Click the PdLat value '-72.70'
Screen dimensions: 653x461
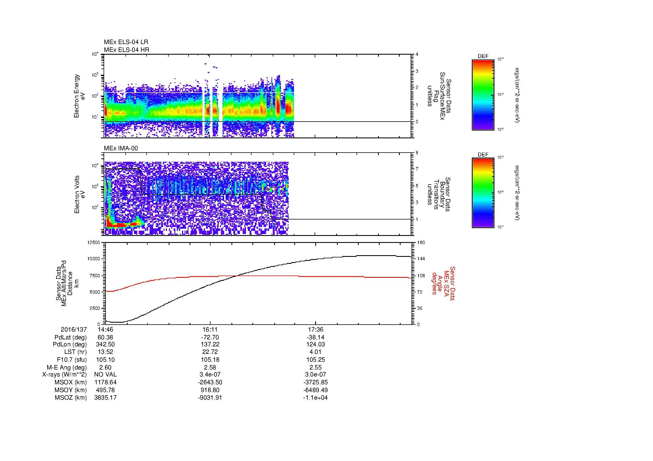pos(210,337)
